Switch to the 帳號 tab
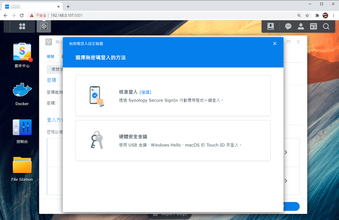339x220 pixels. point(51,56)
